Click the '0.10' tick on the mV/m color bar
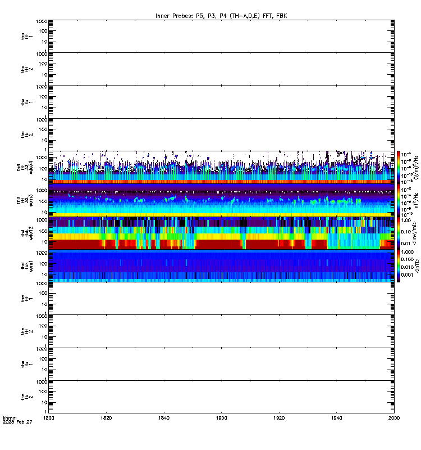Image resolution: width=421 pixels, height=450 pixels. click(x=406, y=232)
